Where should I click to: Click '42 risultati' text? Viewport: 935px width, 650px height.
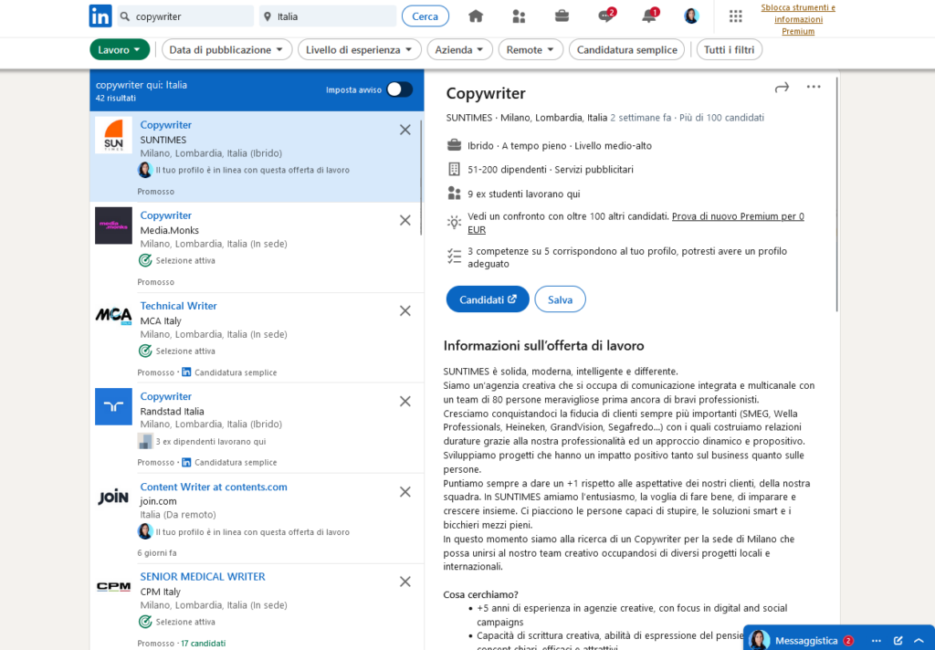[x=116, y=99]
